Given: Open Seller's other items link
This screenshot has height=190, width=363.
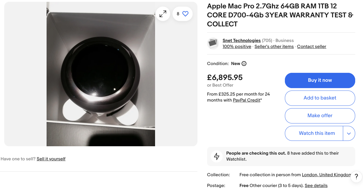Looking at the screenshot, I should pos(274,46).
